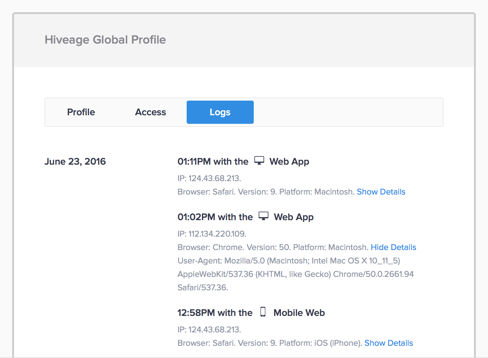Screen dimensions: 488x358
Task: Click the User-Agent Mozilla/5.0 line
Action: tap(289, 261)
